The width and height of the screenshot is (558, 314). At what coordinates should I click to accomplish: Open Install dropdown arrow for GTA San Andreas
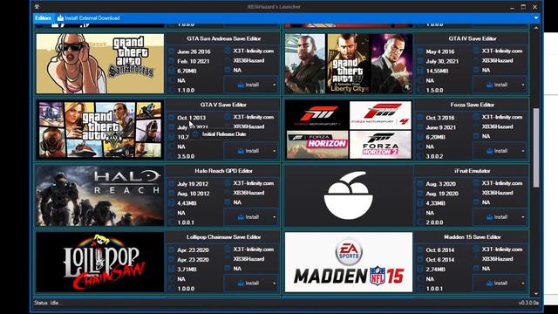pyautogui.click(x=274, y=85)
